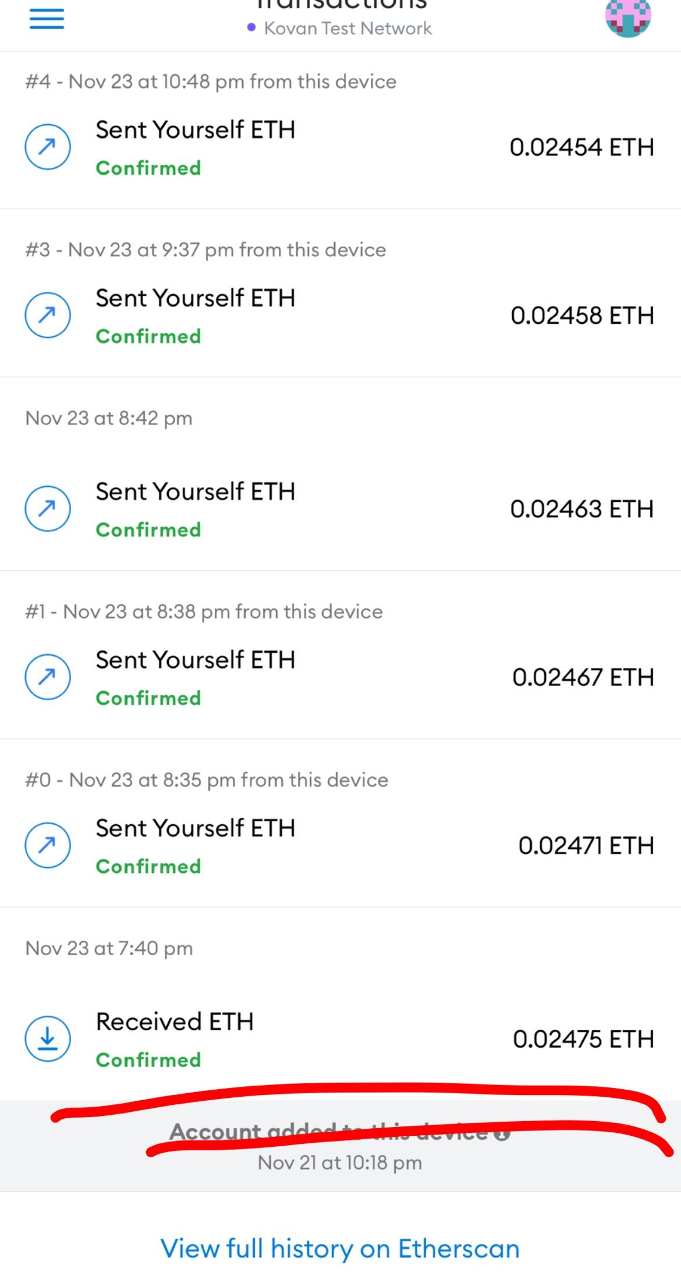Tap the account avatar identicon

[x=628, y=17]
